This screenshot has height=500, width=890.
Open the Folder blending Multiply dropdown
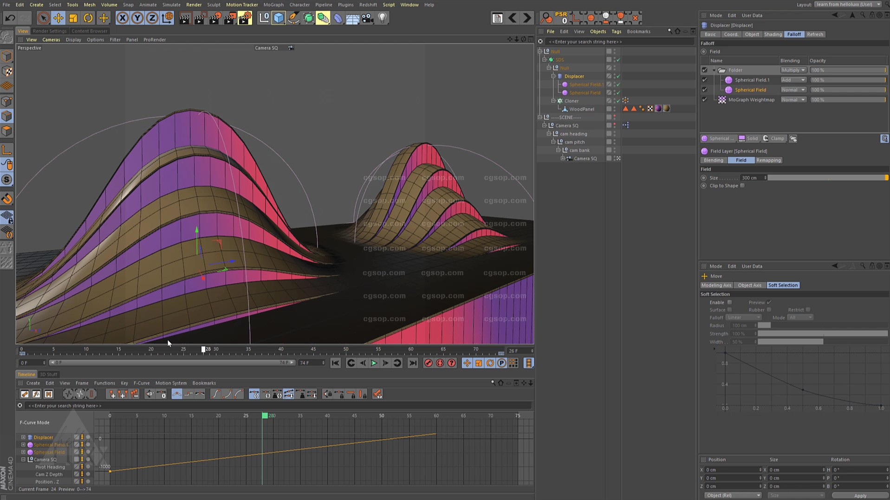pyautogui.click(x=793, y=70)
